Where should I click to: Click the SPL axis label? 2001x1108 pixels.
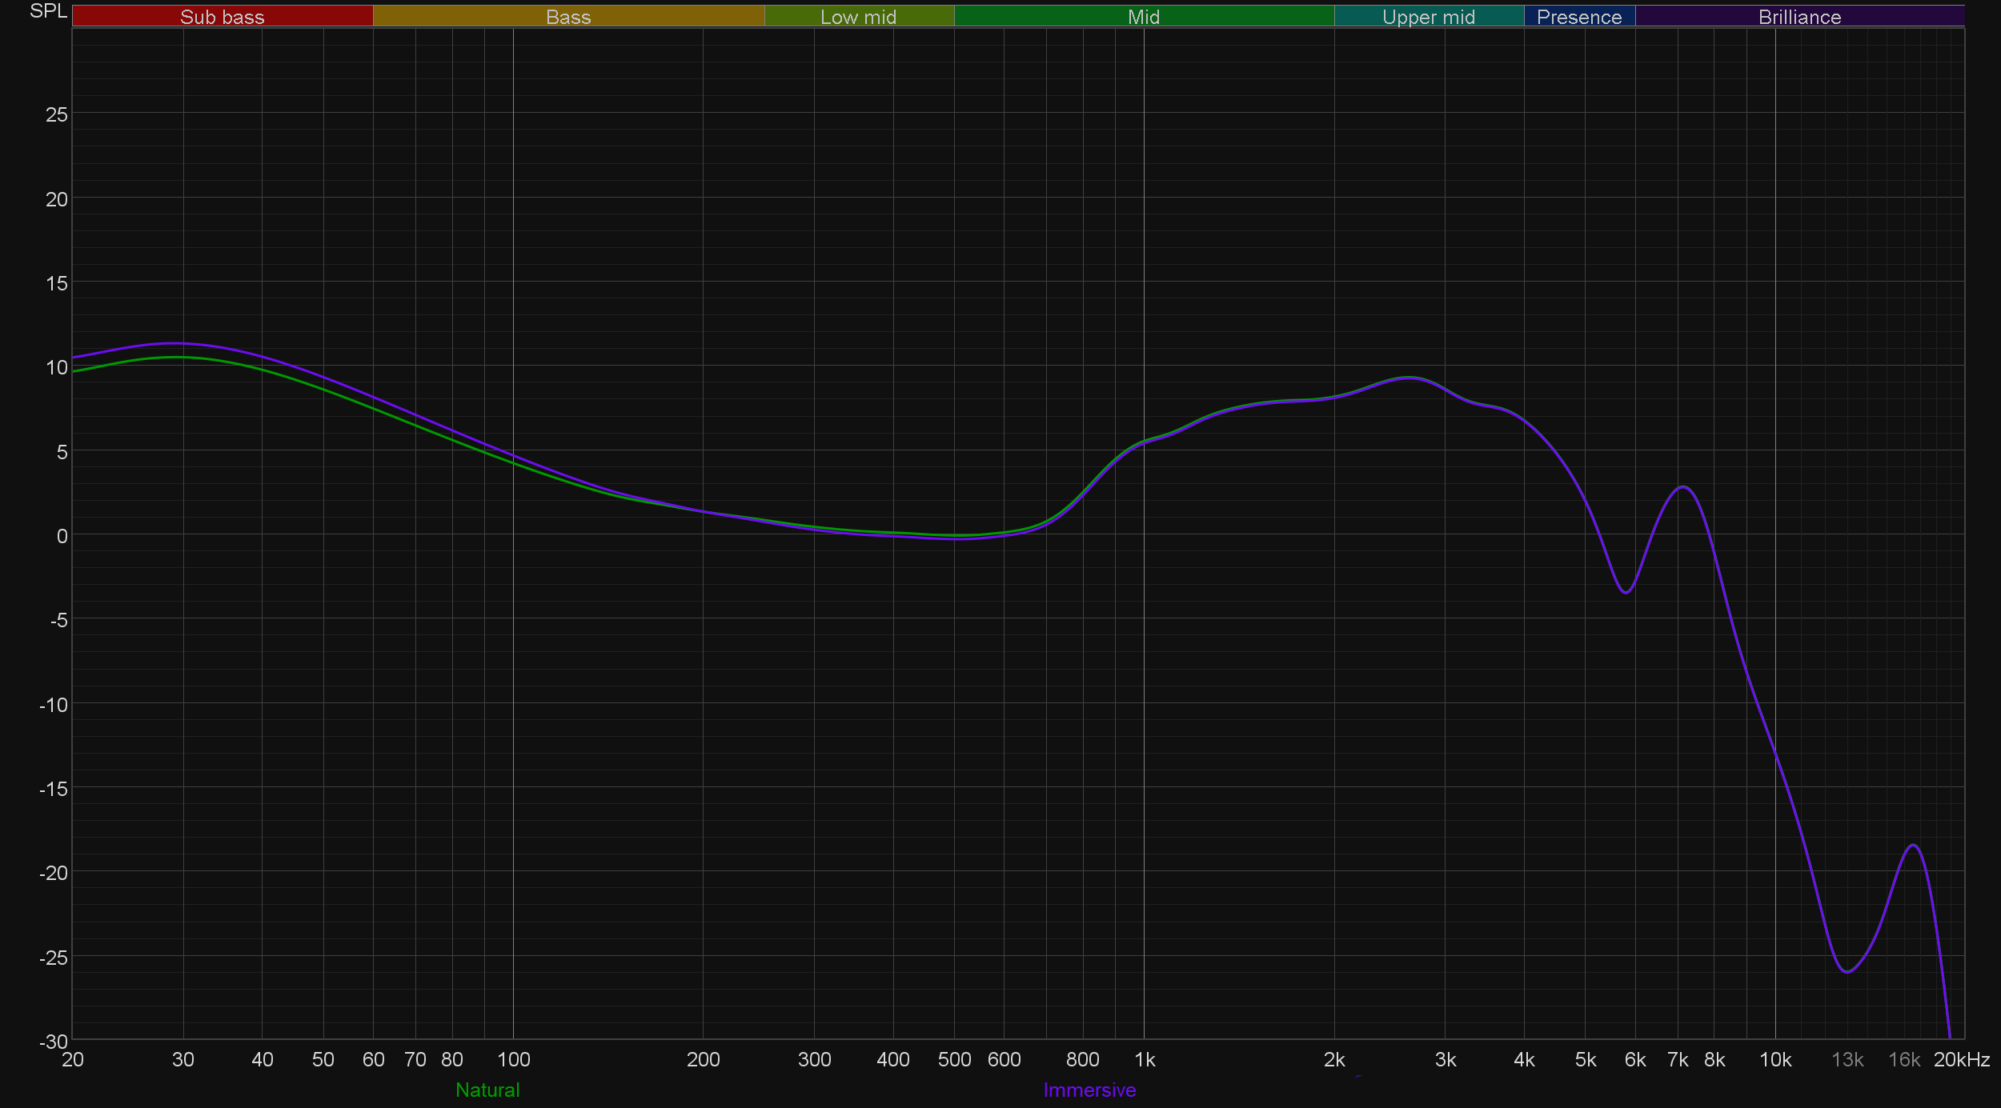(48, 11)
